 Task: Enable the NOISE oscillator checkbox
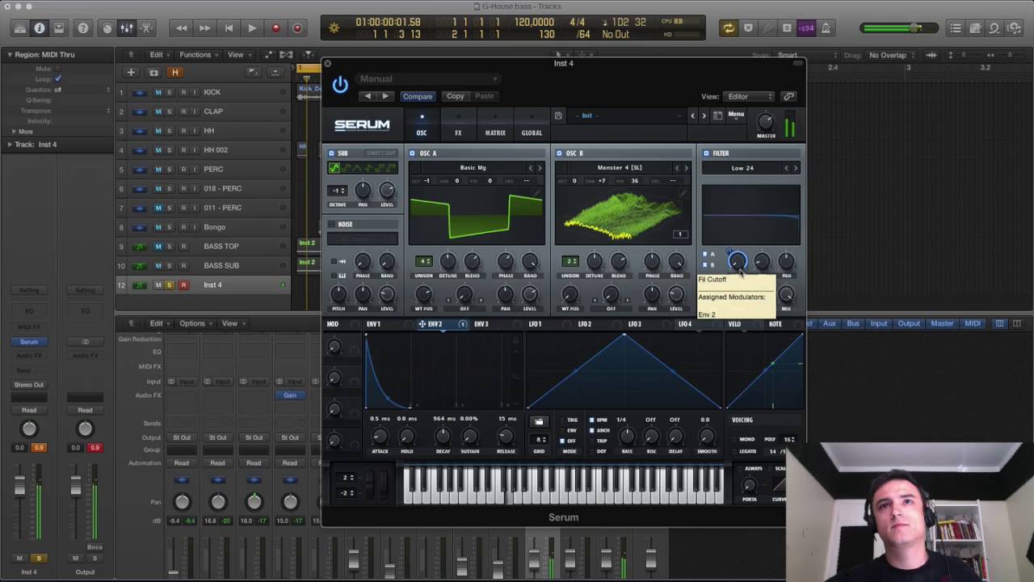click(332, 224)
